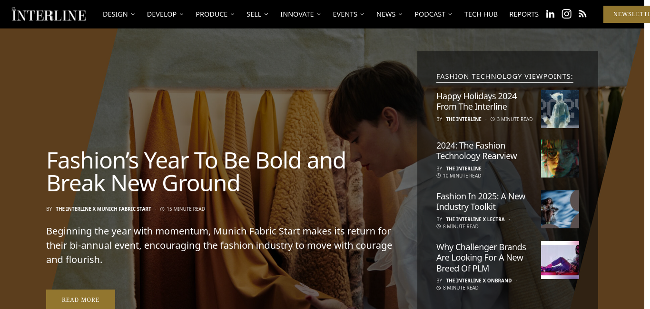This screenshot has width=650, height=309.
Task: View The Interline x Lectra author page
Action: (x=475, y=219)
